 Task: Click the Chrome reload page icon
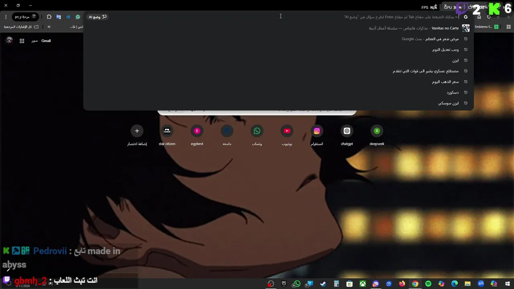point(489,17)
